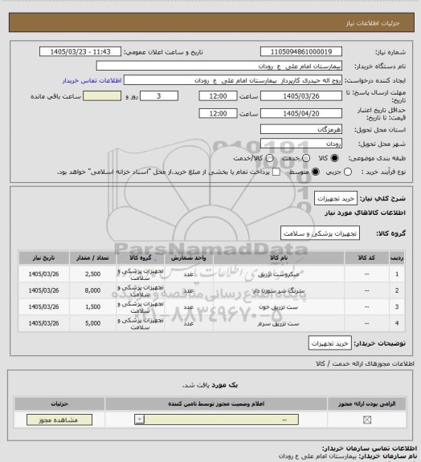Image resolution: width=421 pixels, height=462 pixels.
Task: Click the response deadline 12:00 time field
Action: (x=218, y=96)
